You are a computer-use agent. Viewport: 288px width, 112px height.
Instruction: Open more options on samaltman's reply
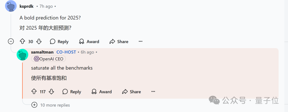point(153,92)
